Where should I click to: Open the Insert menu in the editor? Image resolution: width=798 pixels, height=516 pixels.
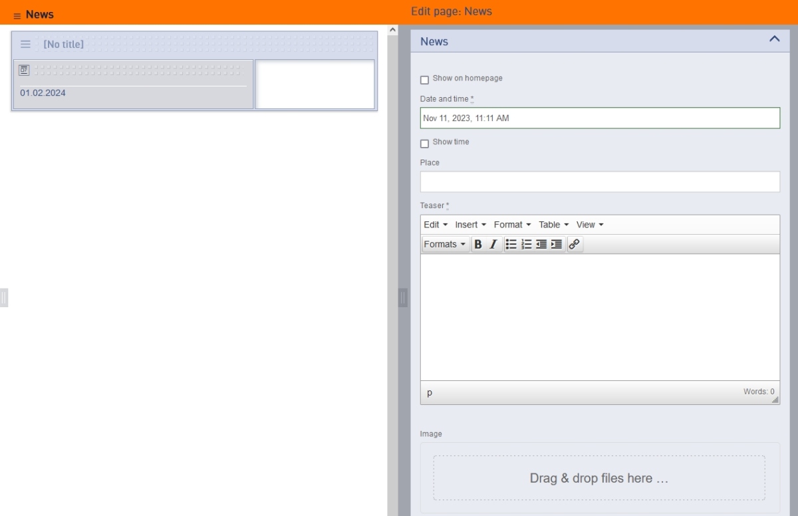(471, 225)
